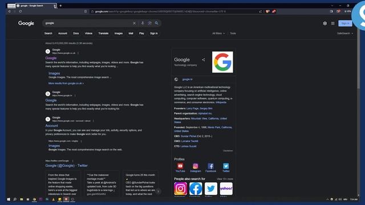Open options menu for google.co.uk result
The image size is (365, 205).
(x=78, y=53)
